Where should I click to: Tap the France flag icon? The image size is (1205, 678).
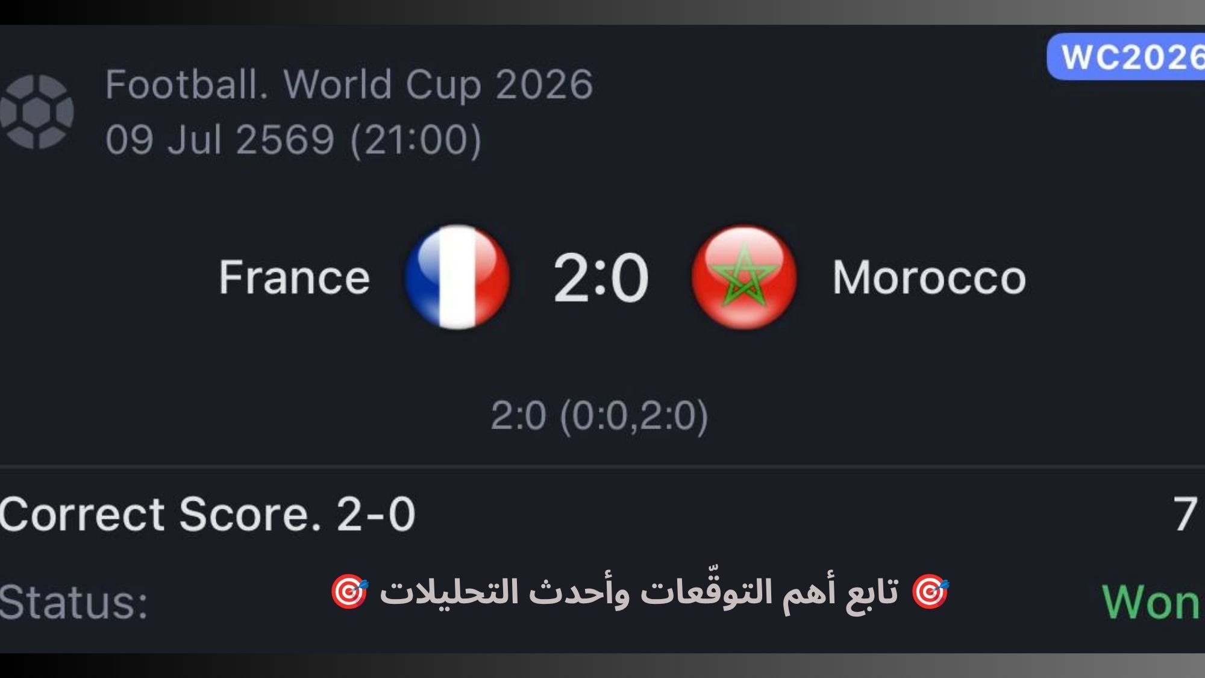click(x=457, y=277)
